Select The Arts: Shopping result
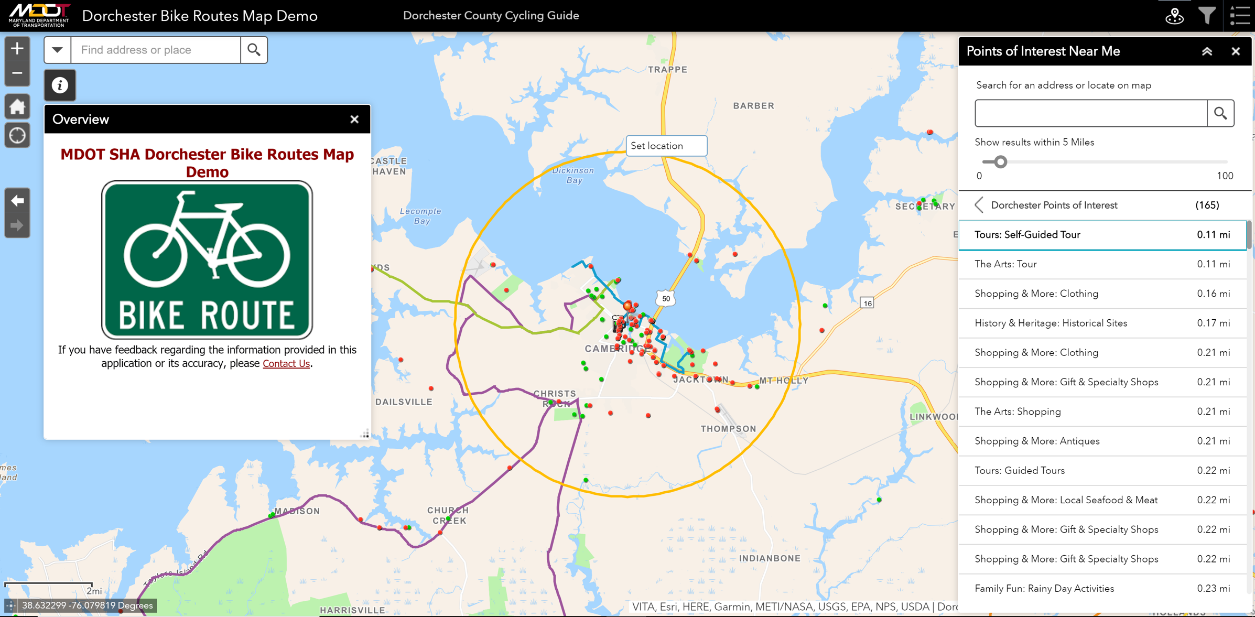The image size is (1255, 617). [1102, 412]
